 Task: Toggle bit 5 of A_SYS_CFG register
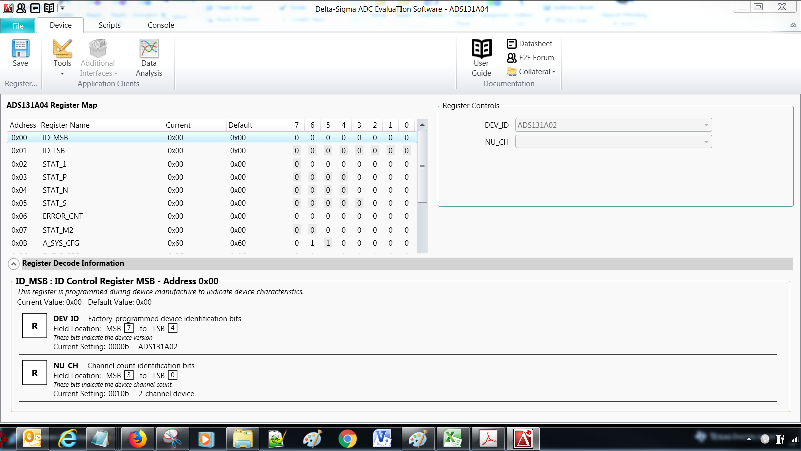pos(328,243)
